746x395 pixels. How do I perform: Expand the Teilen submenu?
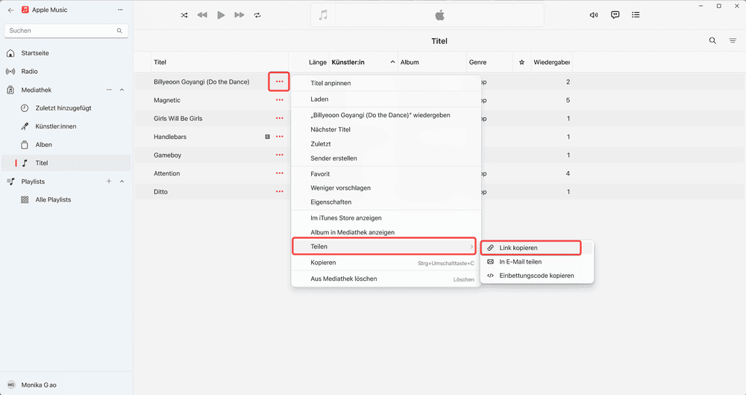tap(384, 246)
